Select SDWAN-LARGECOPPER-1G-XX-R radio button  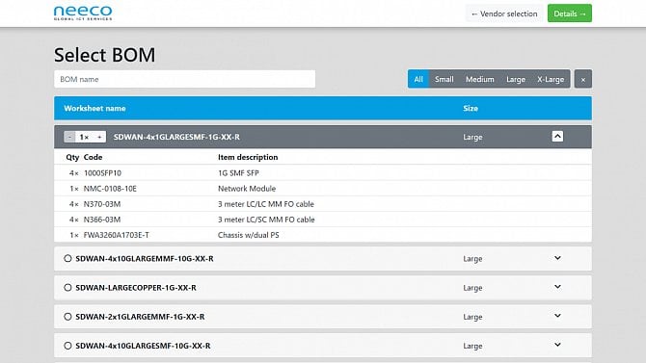pyautogui.click(x=67, y=287)
